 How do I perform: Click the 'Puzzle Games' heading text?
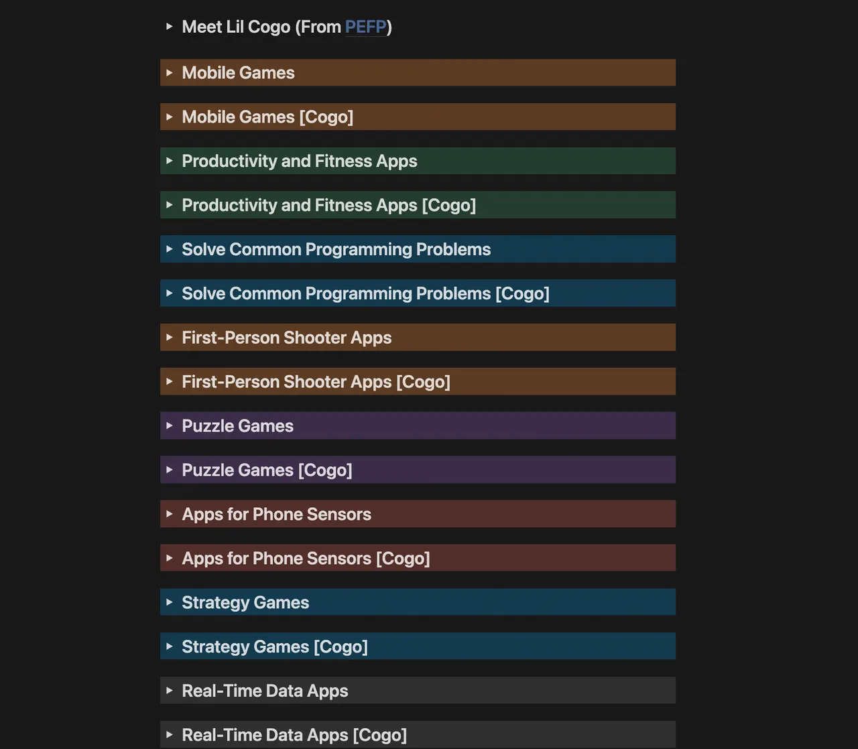point(238,426)
